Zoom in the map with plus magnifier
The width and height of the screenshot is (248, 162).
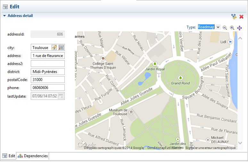click(x=232, y=28)
